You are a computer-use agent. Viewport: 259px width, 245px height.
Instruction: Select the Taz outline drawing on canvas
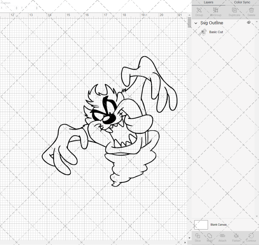(110, 121)
